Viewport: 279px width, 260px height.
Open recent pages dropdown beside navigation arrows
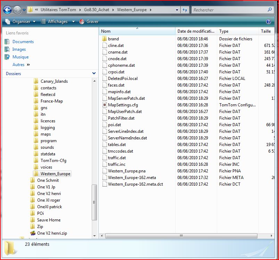24,10
